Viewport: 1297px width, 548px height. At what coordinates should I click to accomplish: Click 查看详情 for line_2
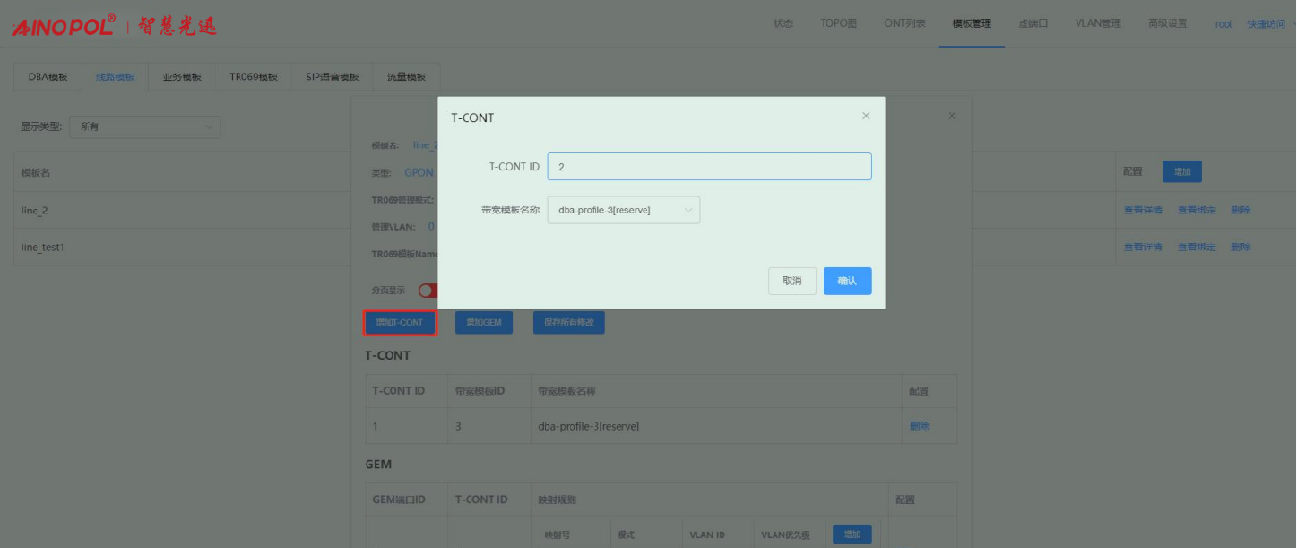1143,211
